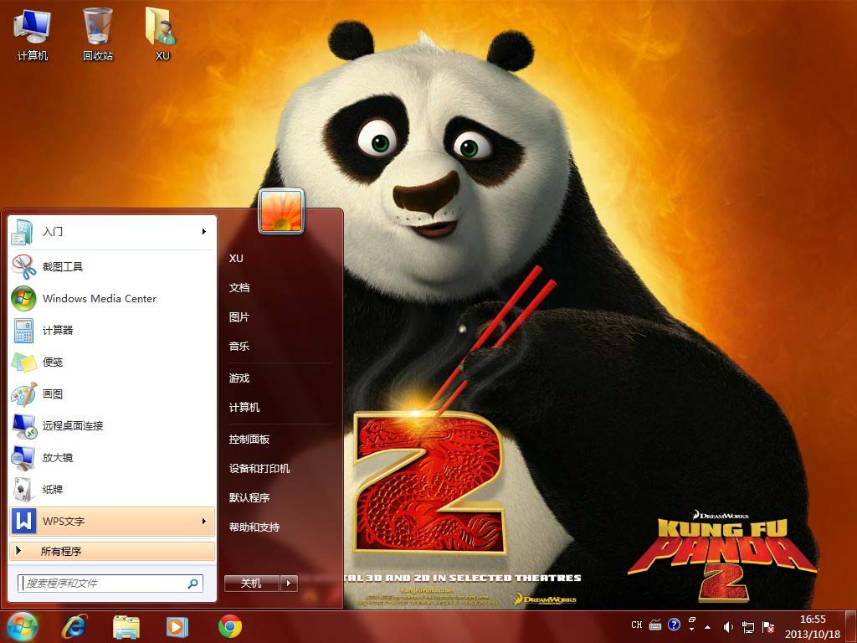Launch Windows Media Center from Start menu

[99, 298]
